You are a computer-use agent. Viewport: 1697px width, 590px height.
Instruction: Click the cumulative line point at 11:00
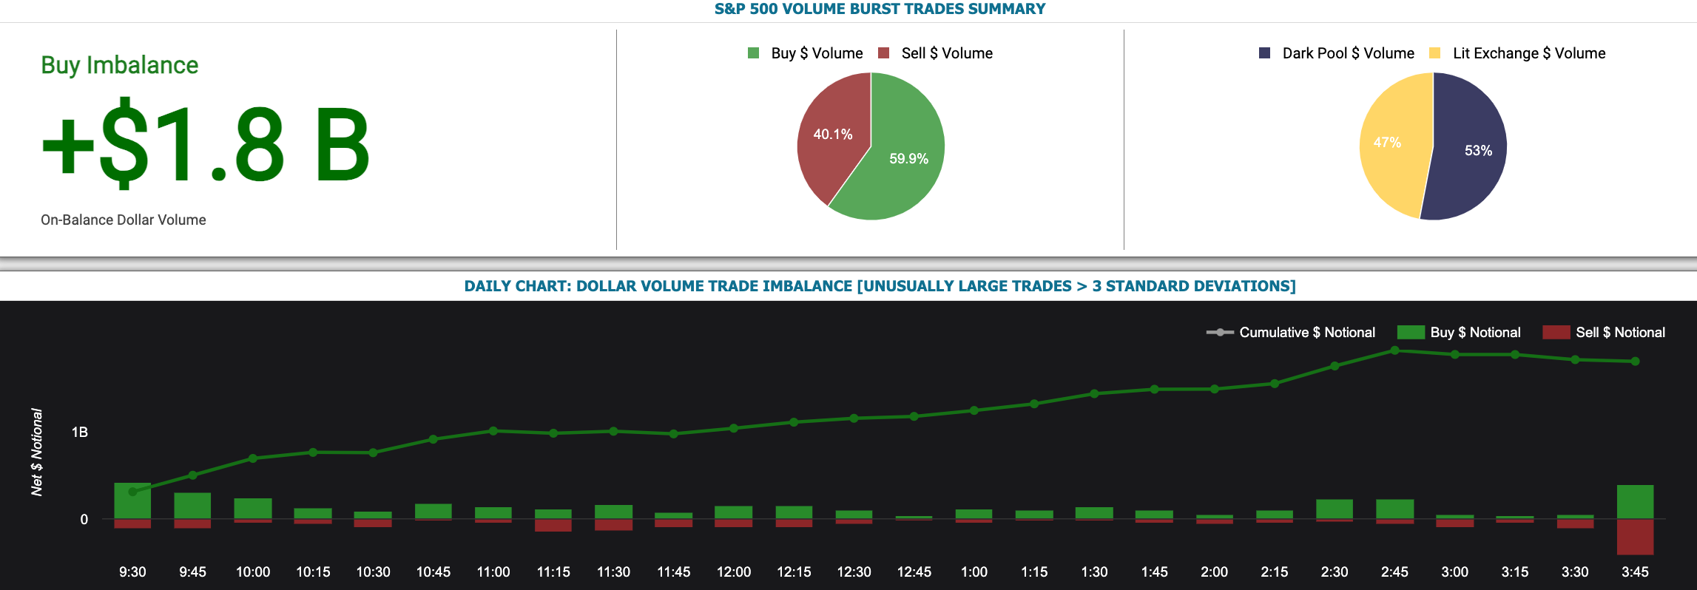coord(493,431)
